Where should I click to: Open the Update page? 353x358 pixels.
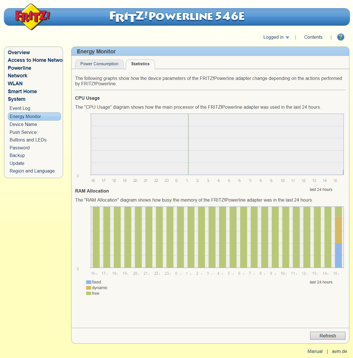(17, 163)
